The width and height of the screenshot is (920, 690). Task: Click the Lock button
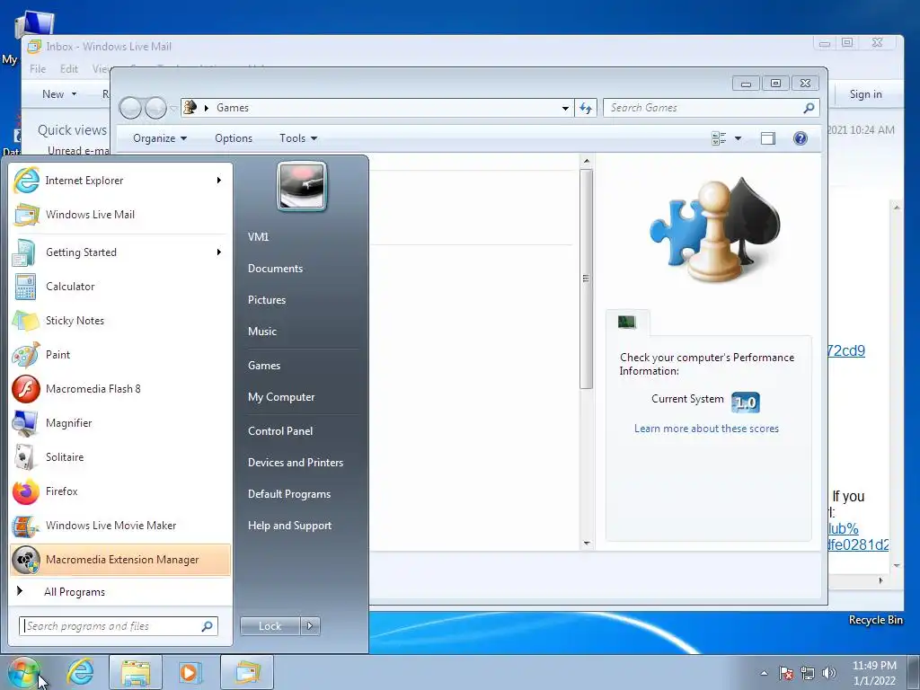(270, 626)
